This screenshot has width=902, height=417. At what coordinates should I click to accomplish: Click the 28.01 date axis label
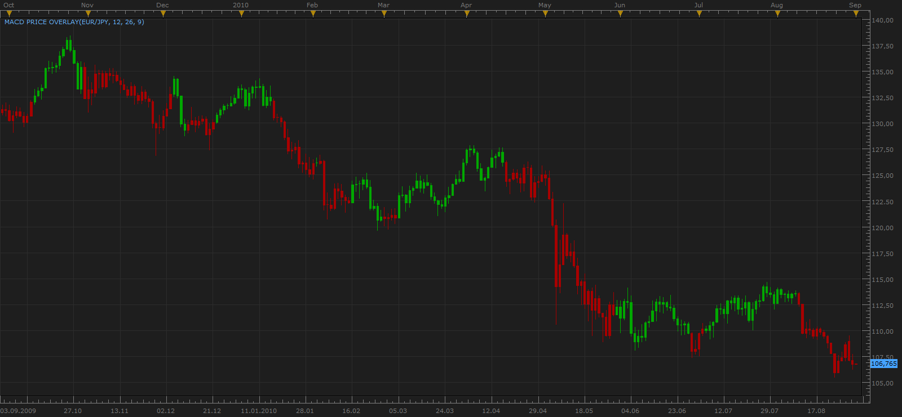(x=305, y=411)
